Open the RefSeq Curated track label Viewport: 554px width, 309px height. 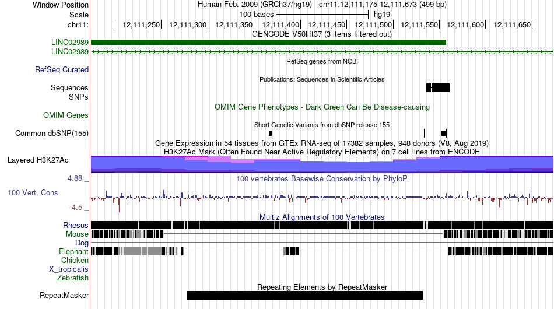tap(62, 69)
